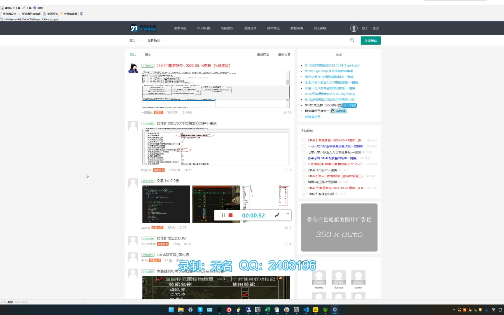The width and height of the screenshot is (504, 315).
Task: Open hot post 91m2引擎体验心得
Action: tap(321, 194)
